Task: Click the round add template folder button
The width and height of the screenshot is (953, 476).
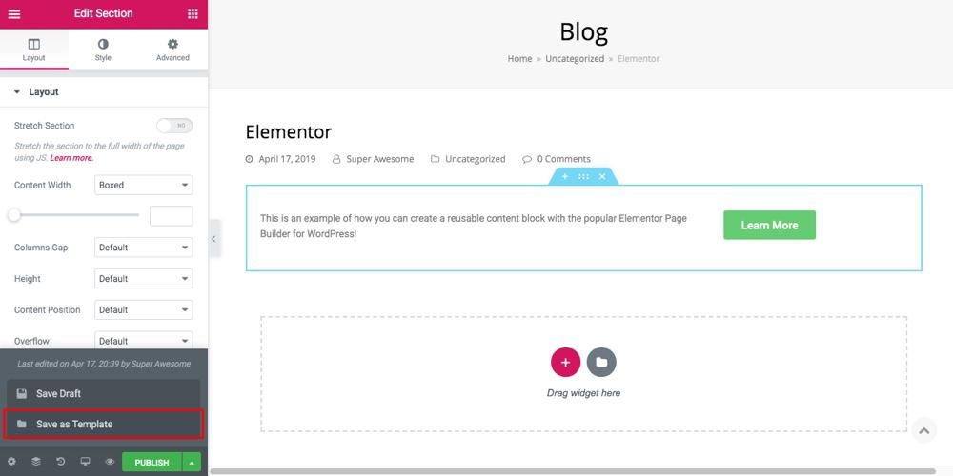Action: pyautogui.click(x=601, y=362)
